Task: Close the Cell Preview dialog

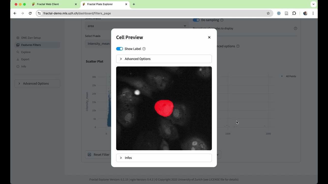Action: [x=209, y=37]
